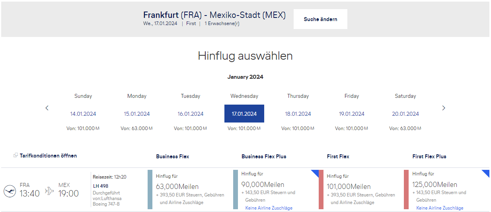
Task: Click arrival time 19:00
Action: click(68, 194)
